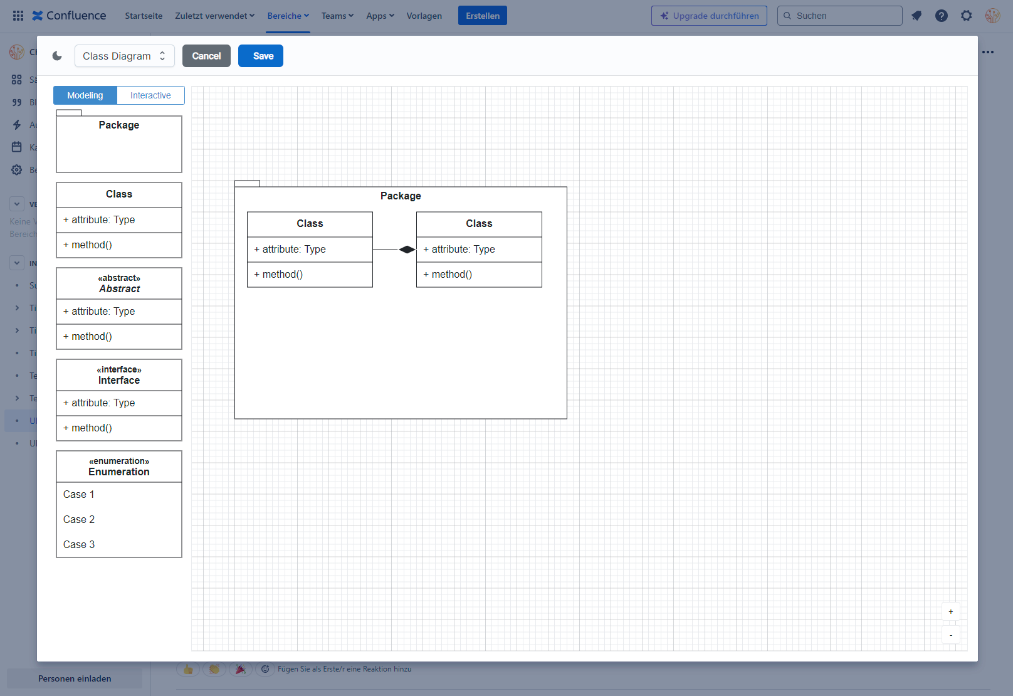The image size is (1013, 696).
Task: Open notifications icon
Action: [916, 16]
